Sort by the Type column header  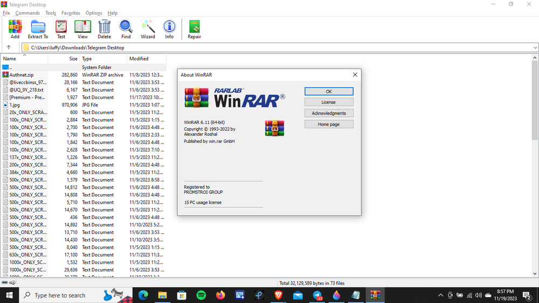(103, 58)
